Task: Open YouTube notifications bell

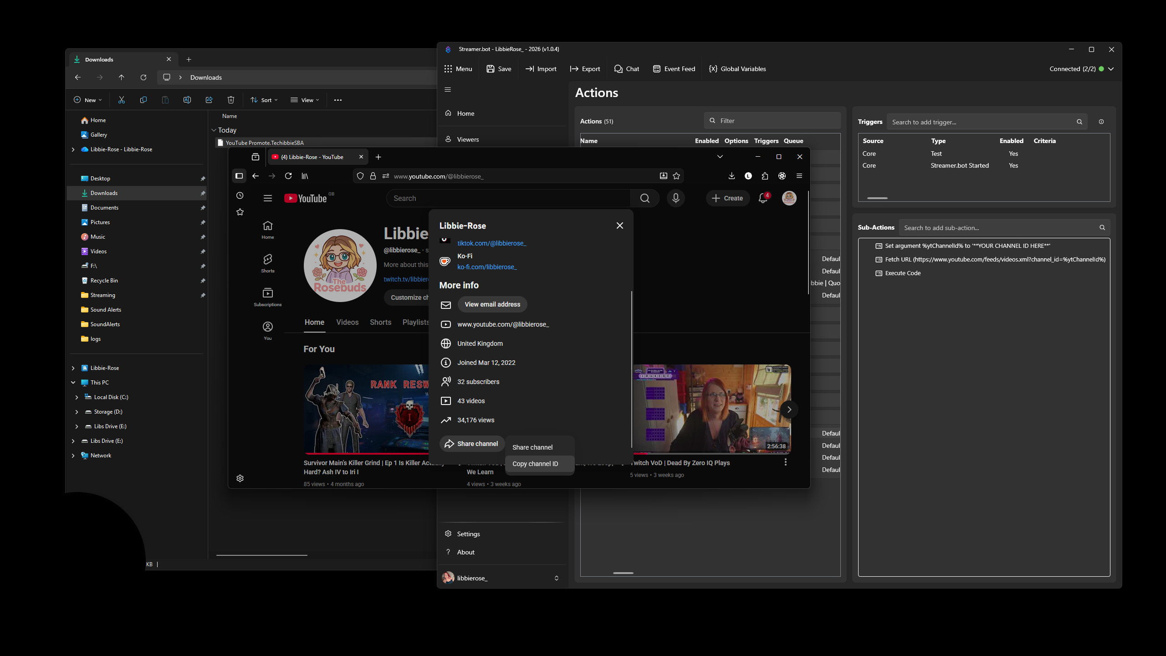Action: [x=763, y=198]
